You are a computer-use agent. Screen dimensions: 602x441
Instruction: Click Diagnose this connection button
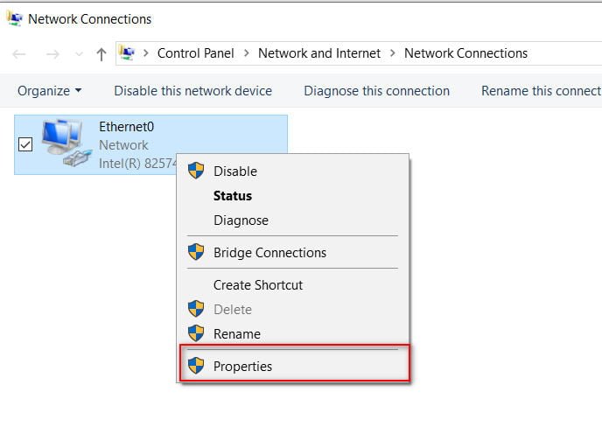click(x=376, y=90)
